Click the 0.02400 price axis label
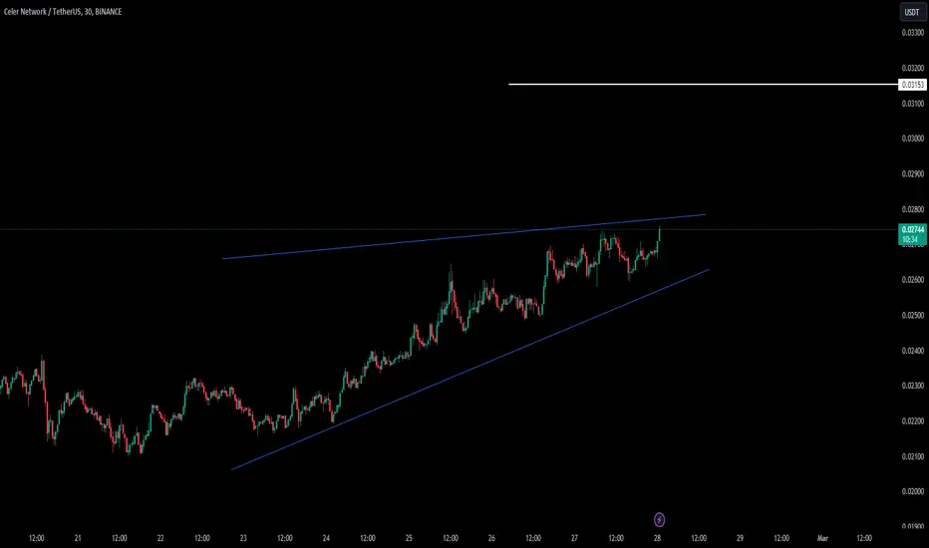The height and width of the screenshot is (548, 929). click(912, 351)
